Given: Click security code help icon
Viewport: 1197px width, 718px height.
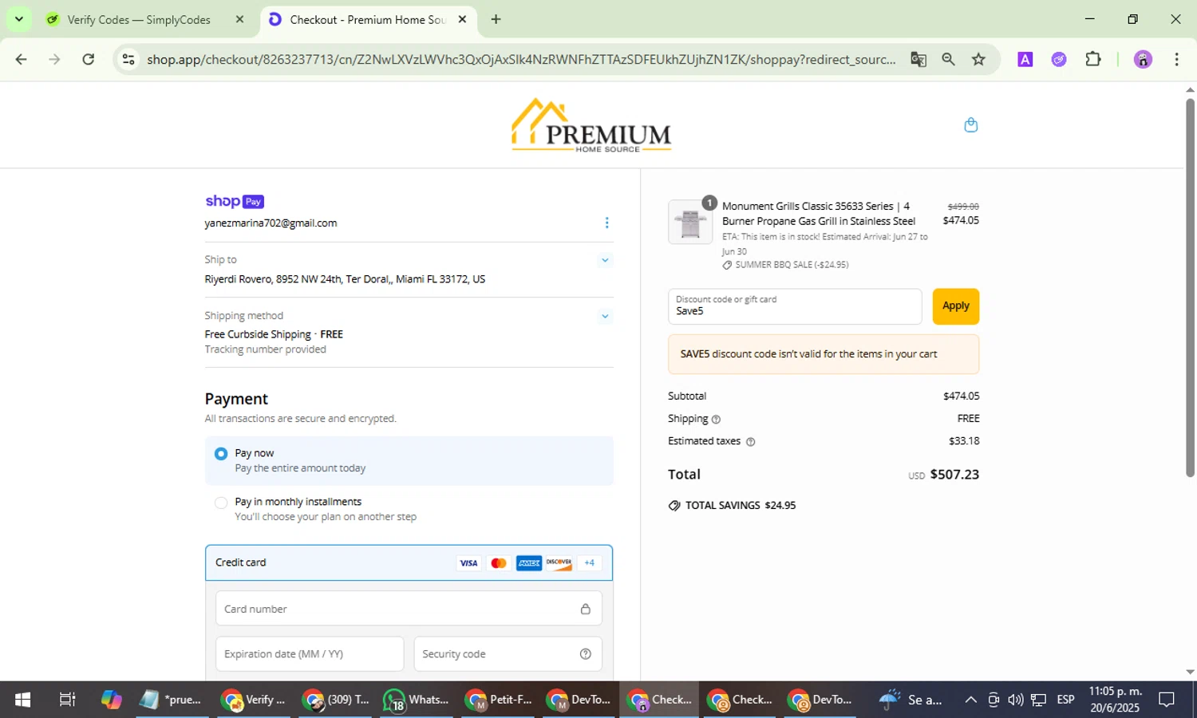Looking at the screenshot, I should pyautogui.click(x=585, y=654).
